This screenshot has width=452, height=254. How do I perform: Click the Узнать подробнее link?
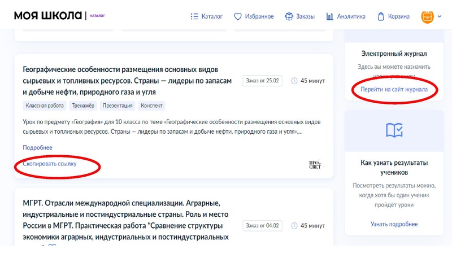coord(394,224)
